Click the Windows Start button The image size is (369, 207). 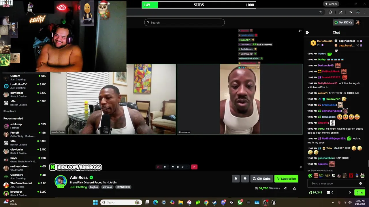coord(95,202)
